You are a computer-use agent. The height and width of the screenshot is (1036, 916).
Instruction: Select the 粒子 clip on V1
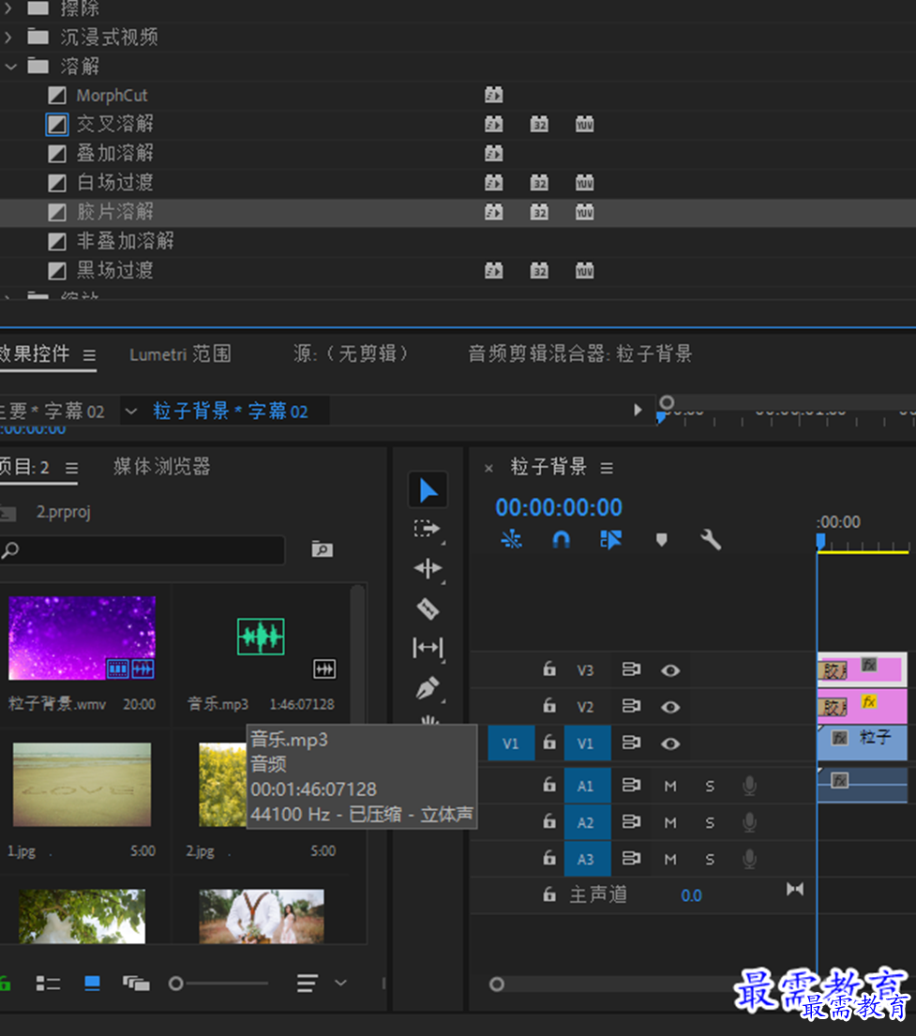pyautogui.click(x=862, y=743)
